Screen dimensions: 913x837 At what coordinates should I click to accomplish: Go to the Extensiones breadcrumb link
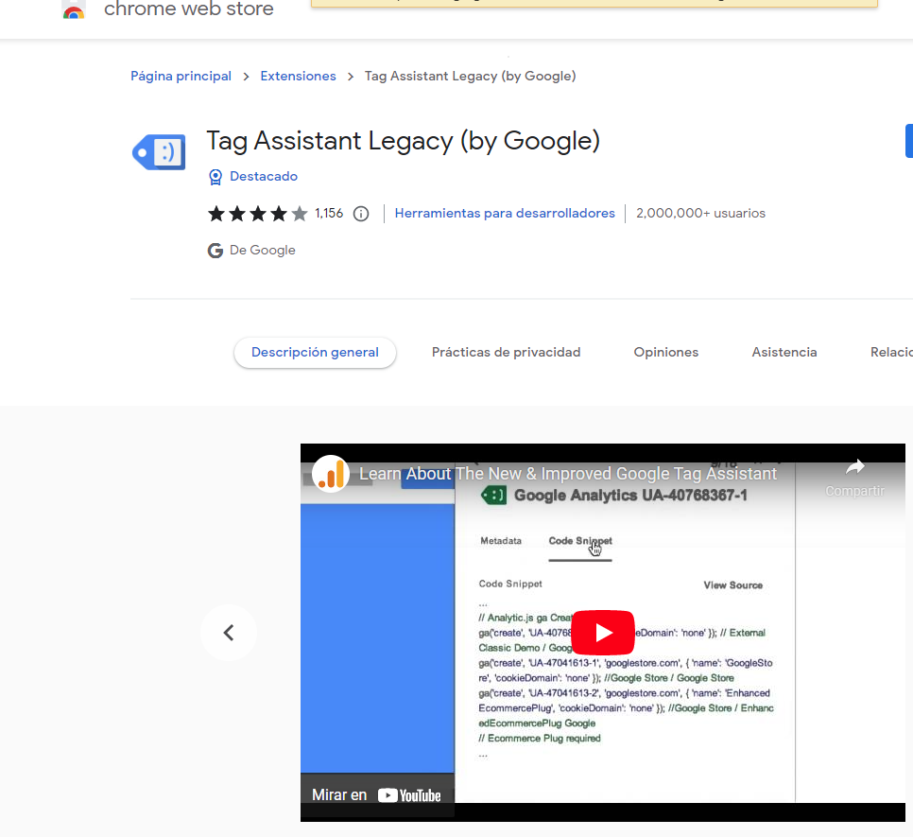click(x=298, y=77)
